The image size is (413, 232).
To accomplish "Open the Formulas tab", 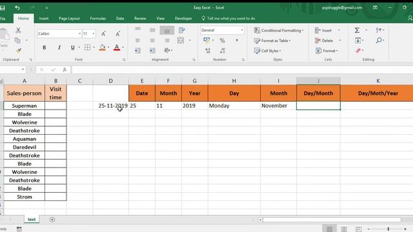I will [97, 19].
